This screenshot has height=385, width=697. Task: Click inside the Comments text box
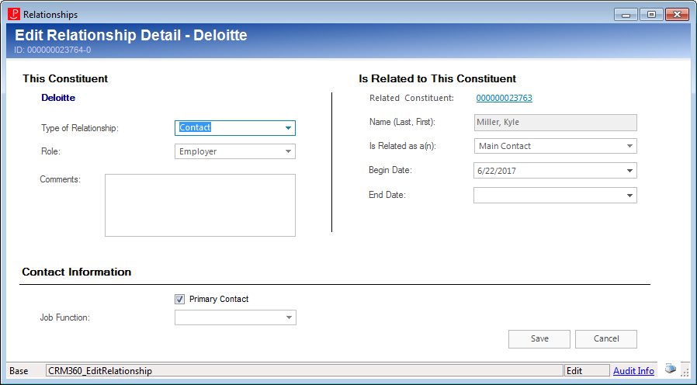click(x=200, y=205)
